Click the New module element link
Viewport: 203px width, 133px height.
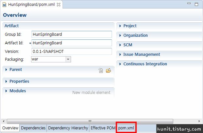click(x=91, y=93)
